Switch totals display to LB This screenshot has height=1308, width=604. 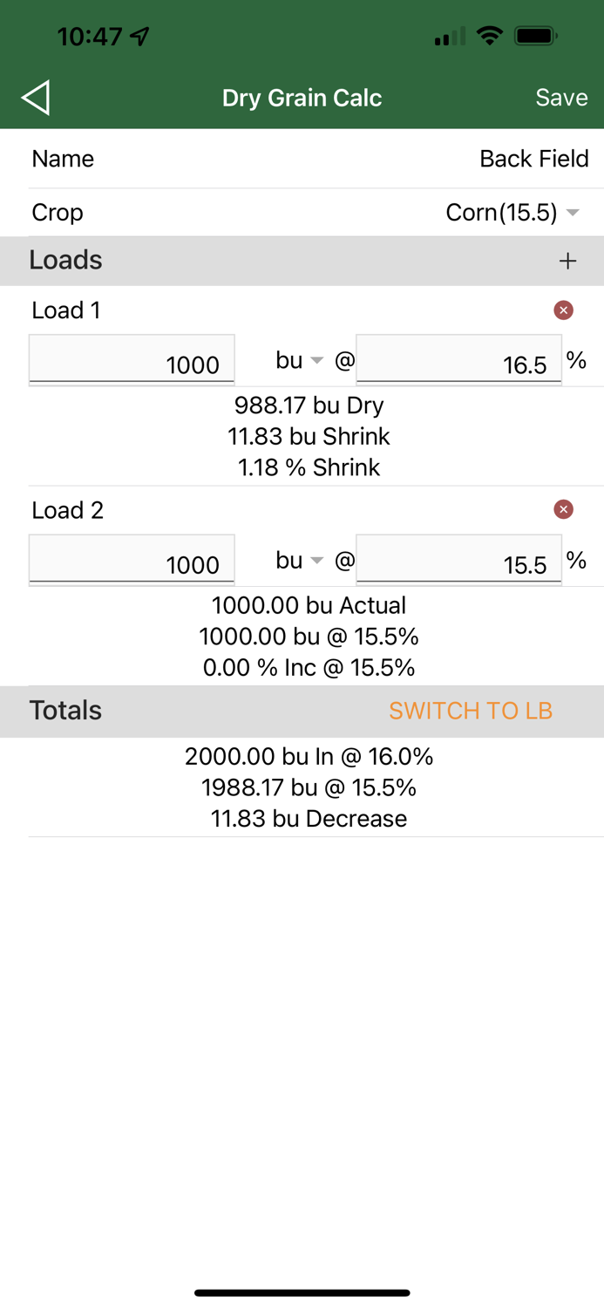pos(470,710)
